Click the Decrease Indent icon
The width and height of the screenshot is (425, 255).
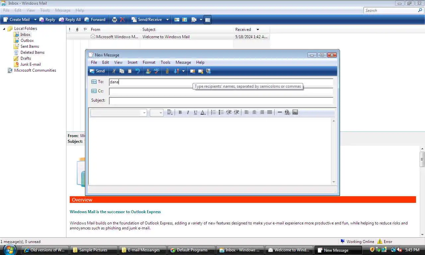pyautogui.click(x=229, y=113)
